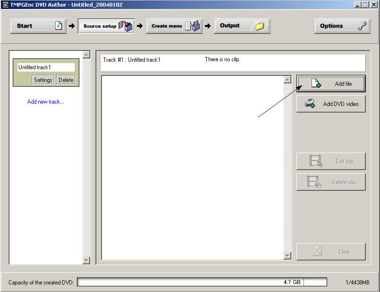Open the Source setup step
Image resolution: width=380 pixels, height=292 pixels.
pyautogui.click(x=106, y=26)
